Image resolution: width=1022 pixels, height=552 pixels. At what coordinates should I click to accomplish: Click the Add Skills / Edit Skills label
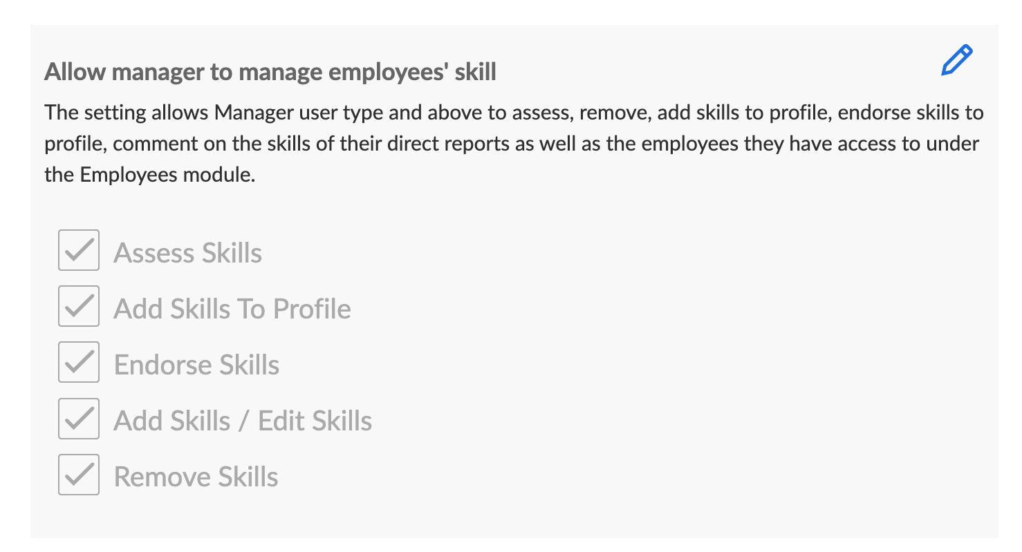pos(243,421)
